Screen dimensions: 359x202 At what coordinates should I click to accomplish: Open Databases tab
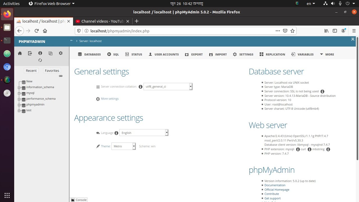point(89,54)
